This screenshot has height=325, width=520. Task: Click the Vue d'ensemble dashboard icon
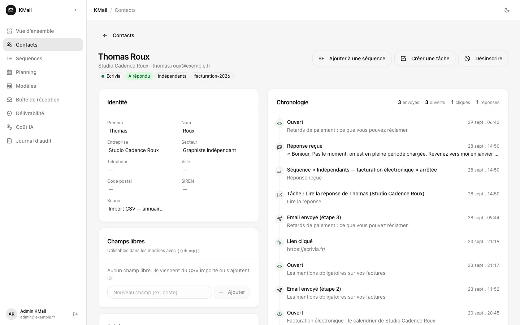(9, 31)
